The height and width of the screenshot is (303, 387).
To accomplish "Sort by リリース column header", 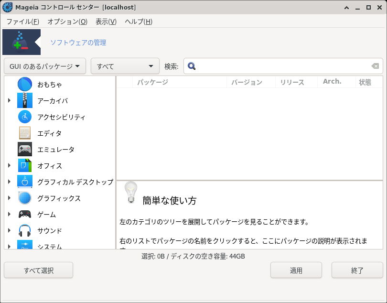I will click(296, 82).
